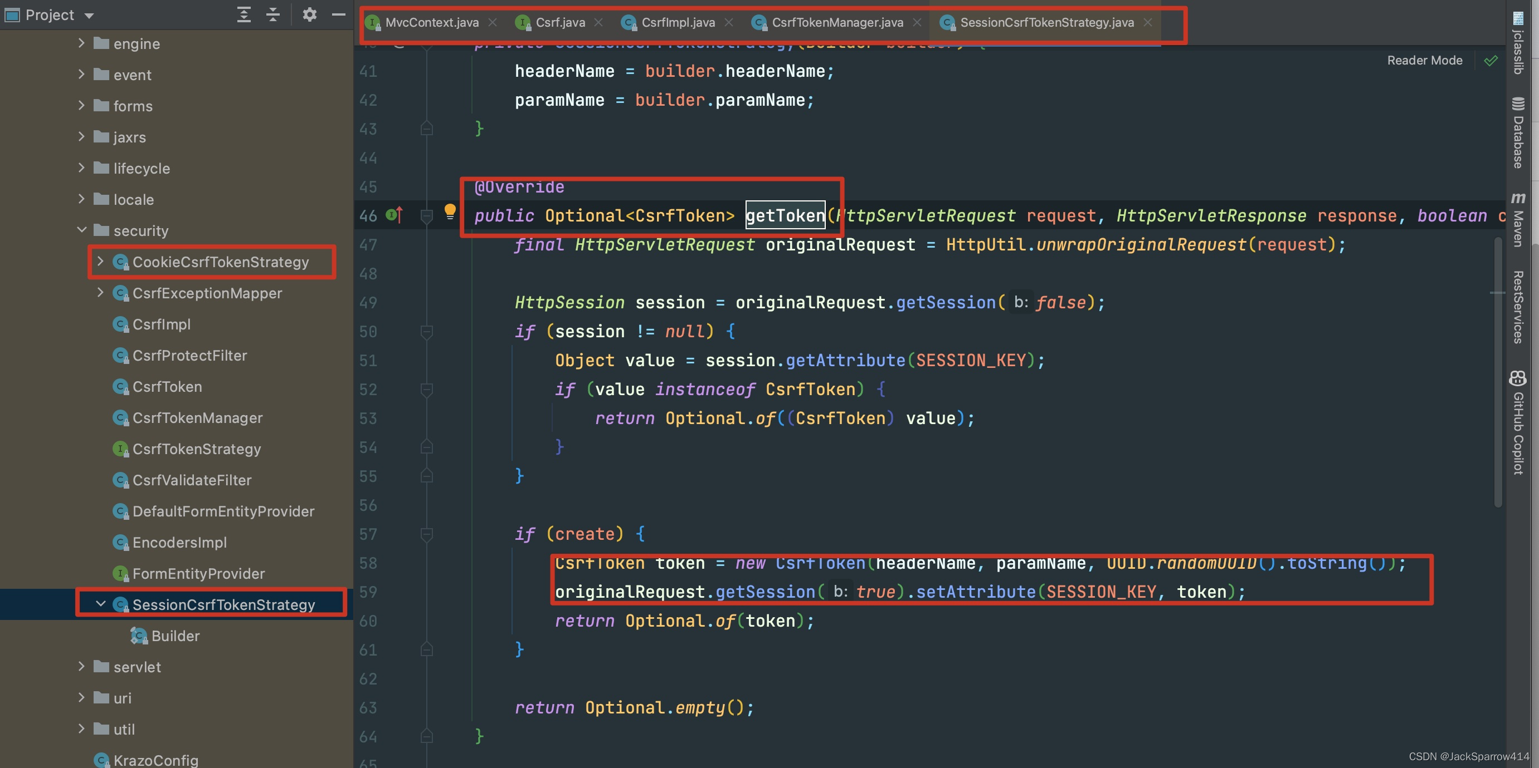The width and height of the screenshot is (1539, 768).
Task: Open the jclasslib side panel
Action: (1518, 43)
